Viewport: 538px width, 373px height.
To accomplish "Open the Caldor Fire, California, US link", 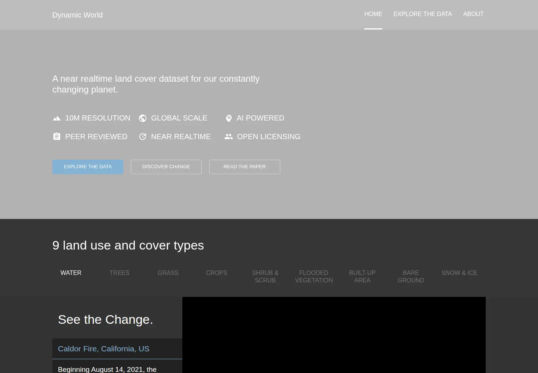I will [x=103, y=349].
